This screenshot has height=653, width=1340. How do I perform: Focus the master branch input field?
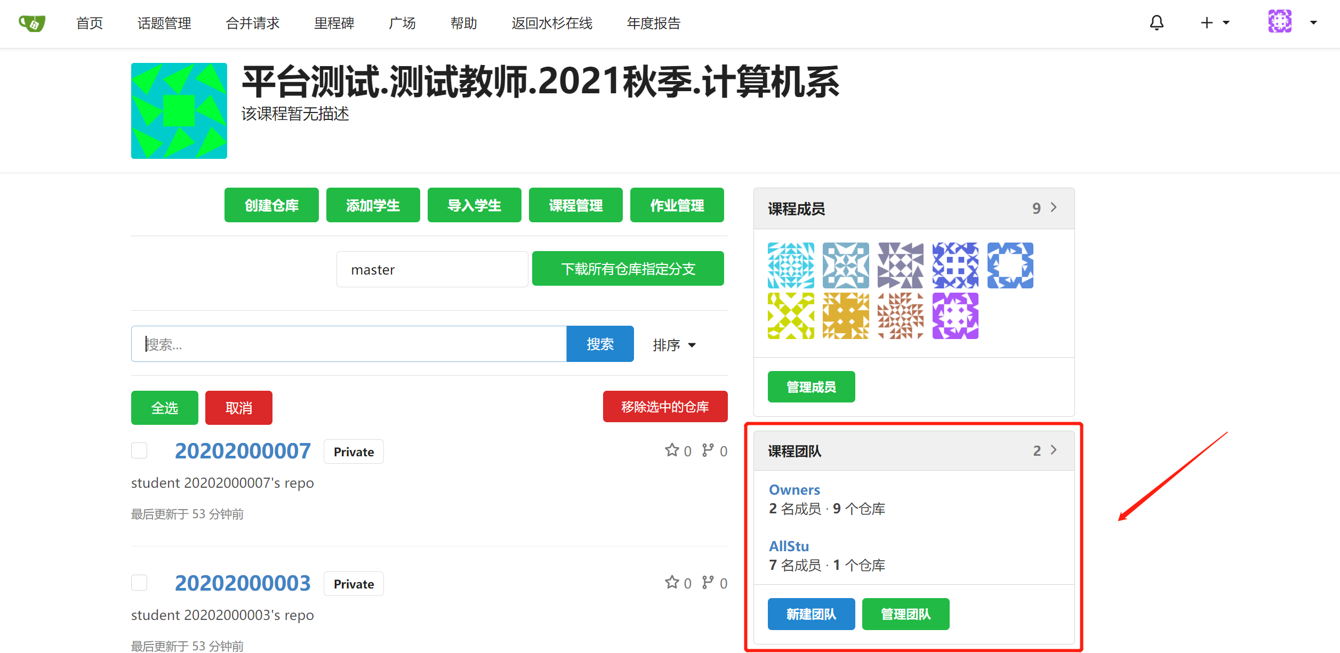tap(432, 270)
